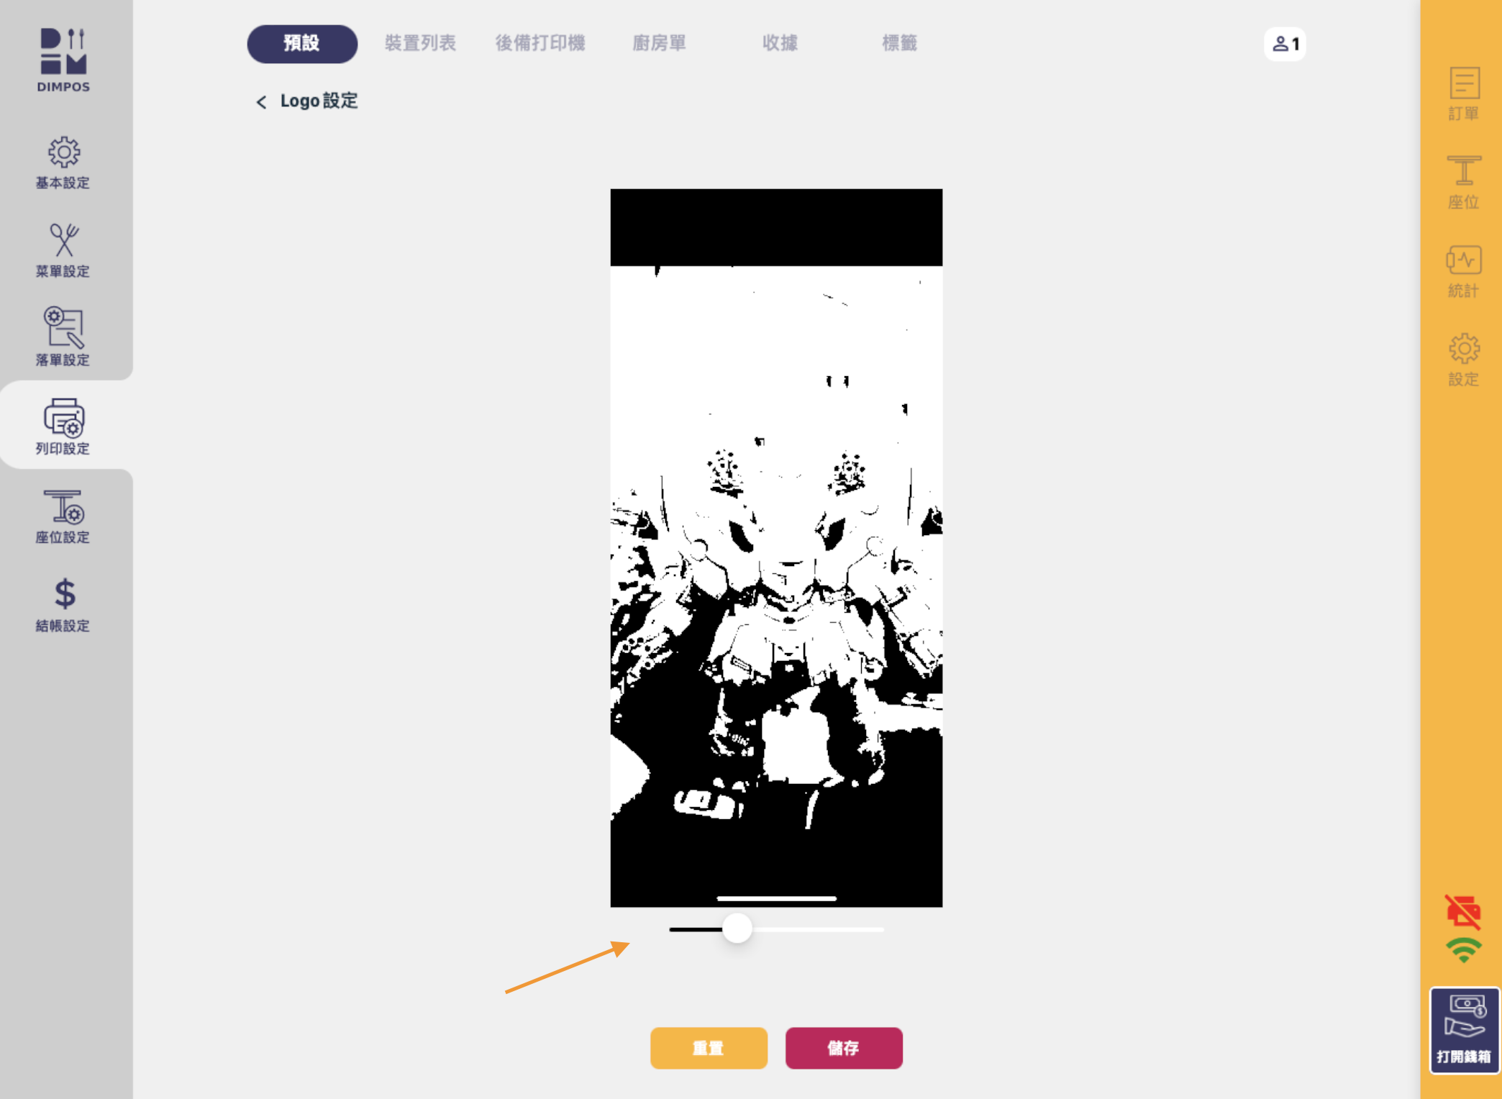Screen dimensions: 1502x1099
Task: Open 菜單設定 menu settings icon
Action: [x=63, y=250]
